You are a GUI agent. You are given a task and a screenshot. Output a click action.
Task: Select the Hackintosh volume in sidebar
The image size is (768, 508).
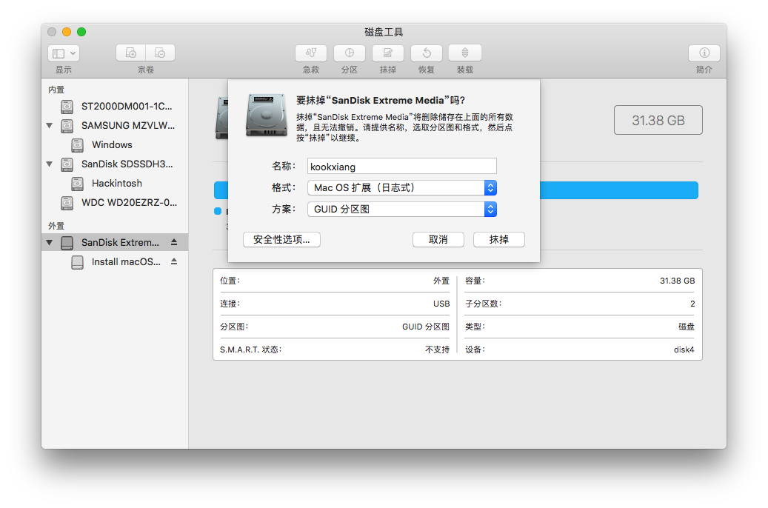click(x=116, y=184)
